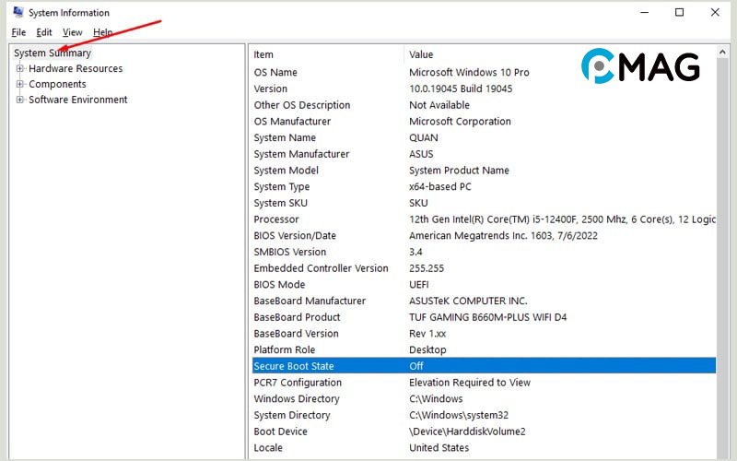Minimize the System Information window
Viewport: 737px width, 461px height.
pos(644,12)
